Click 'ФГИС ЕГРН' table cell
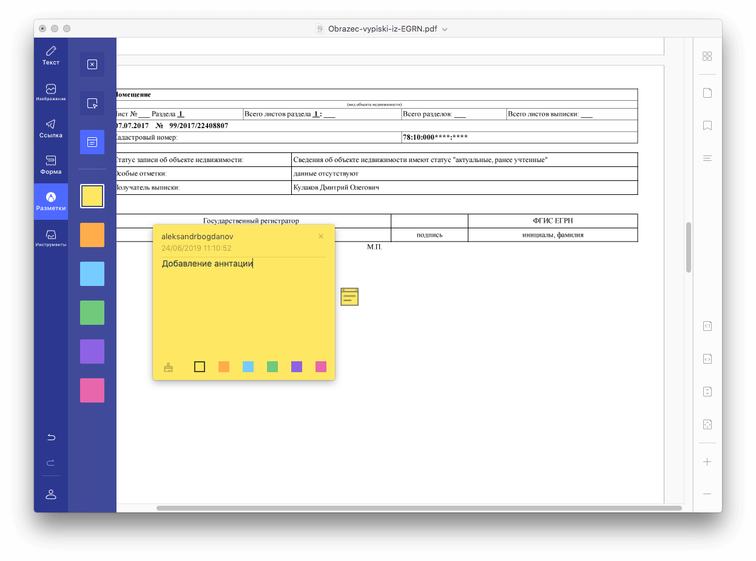Image resolution: width=756 pixels, height=561 pixels. pos(553,220)
